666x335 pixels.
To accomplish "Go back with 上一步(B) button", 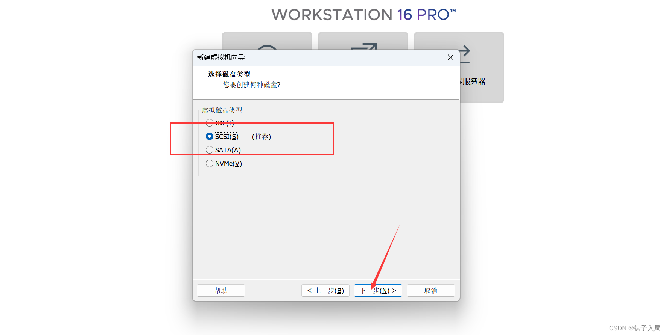I will click(325, 290).
